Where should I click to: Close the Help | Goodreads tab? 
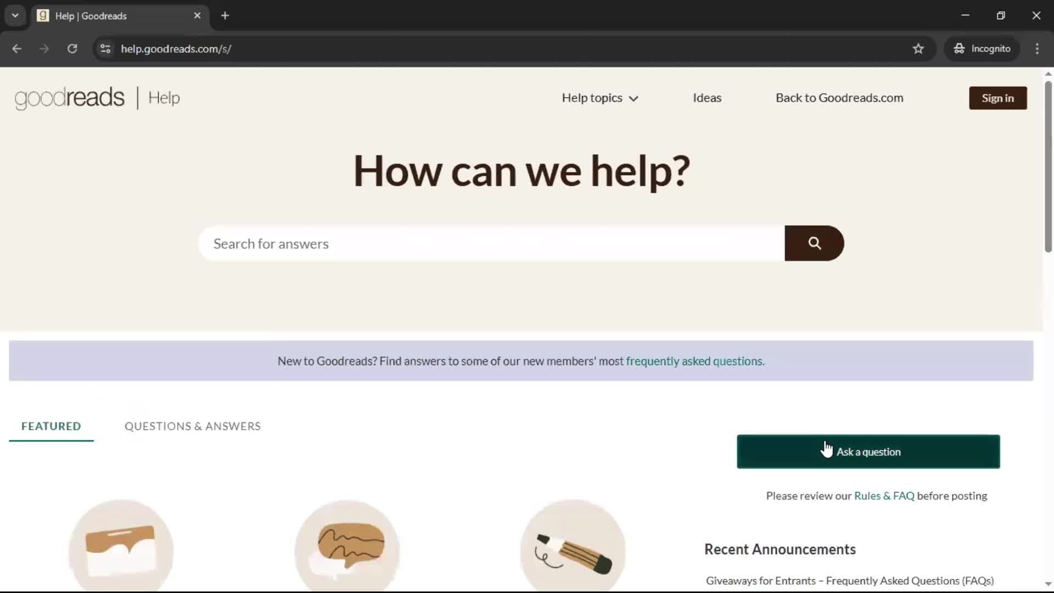point(197,15)
